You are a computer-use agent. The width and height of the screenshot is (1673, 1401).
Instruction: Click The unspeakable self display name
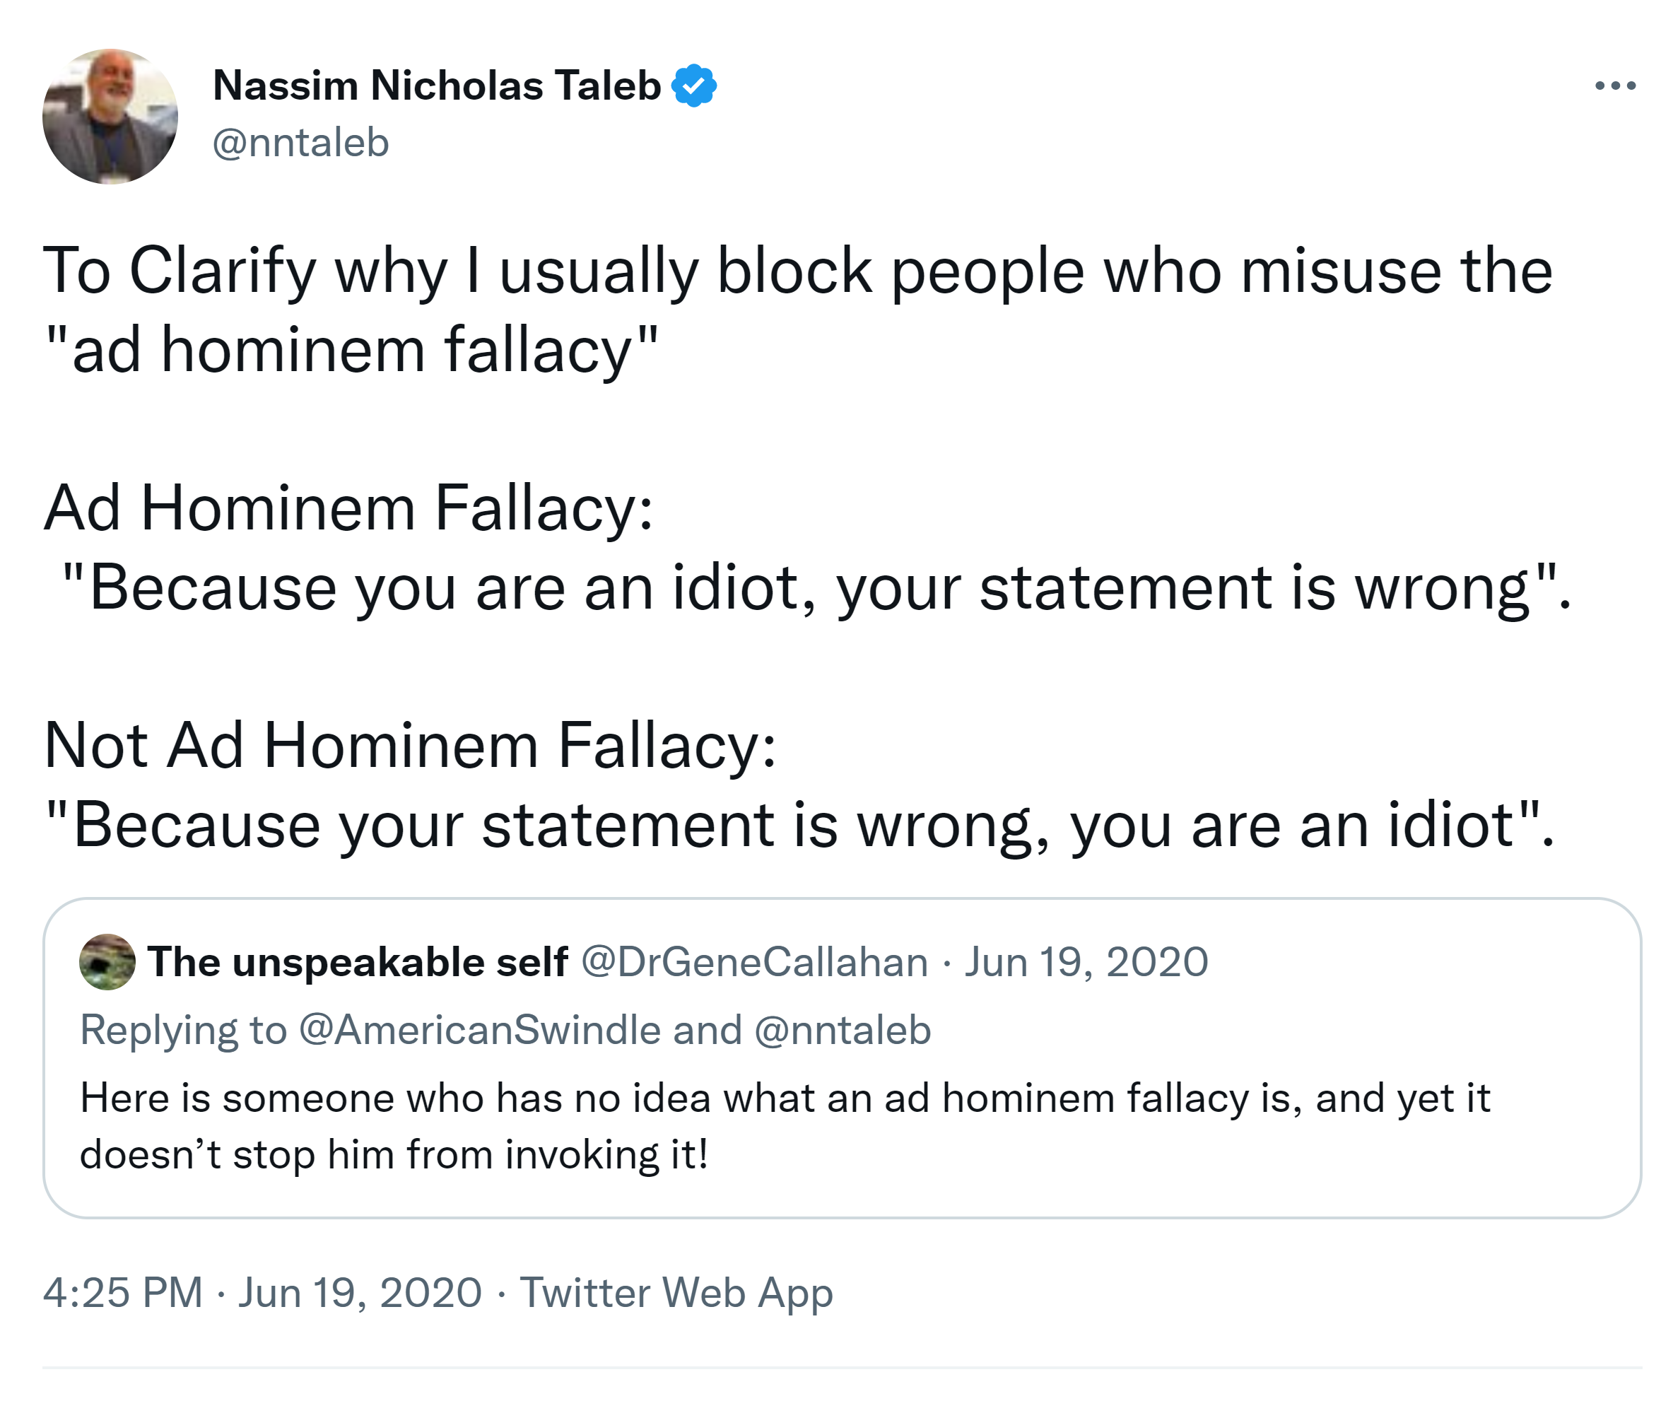pos(357,962)
